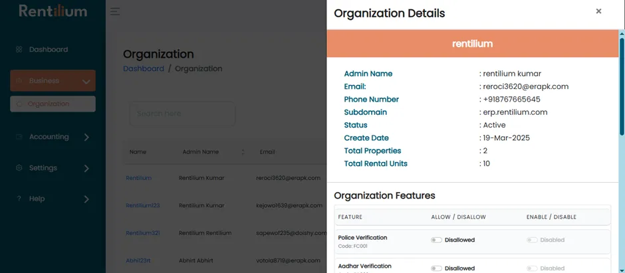Click the Accounting wallet icon
The height and width of the screenshot is (273, 625).
(x=19, y=137)
